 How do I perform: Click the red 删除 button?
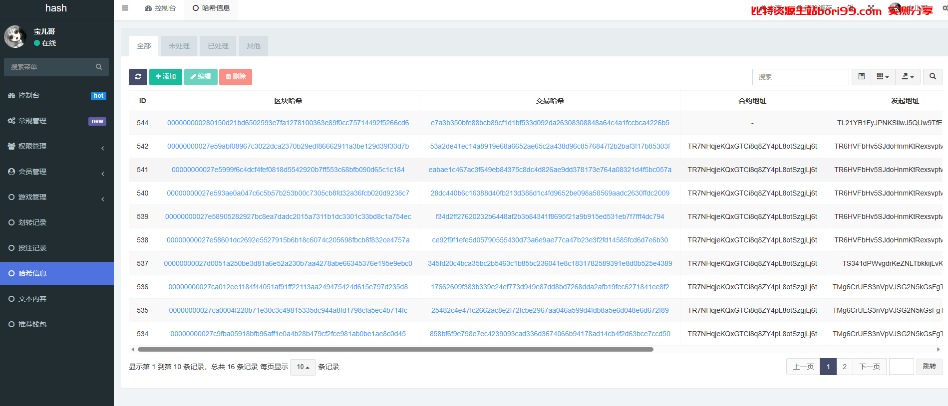pos(236,77)
